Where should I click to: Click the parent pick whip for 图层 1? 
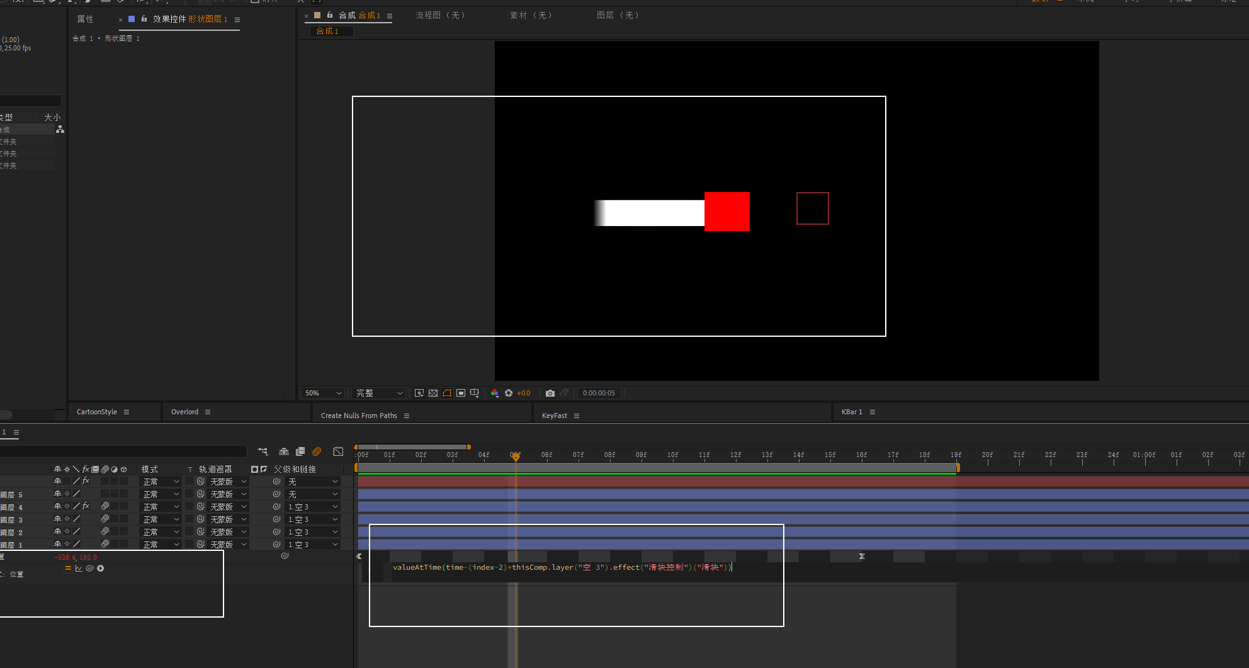[x=276, y=545]
